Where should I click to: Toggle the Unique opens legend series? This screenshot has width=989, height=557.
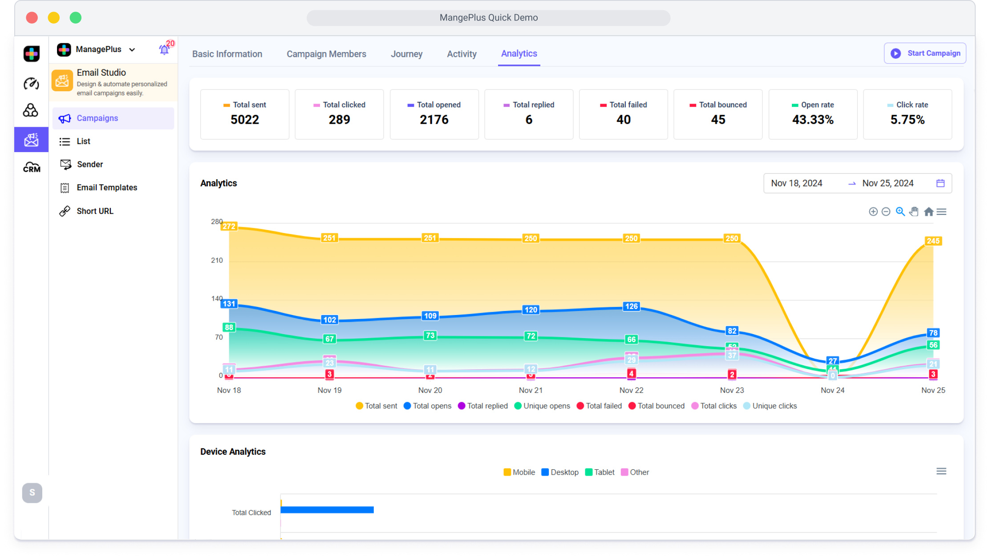click(542, 406)
